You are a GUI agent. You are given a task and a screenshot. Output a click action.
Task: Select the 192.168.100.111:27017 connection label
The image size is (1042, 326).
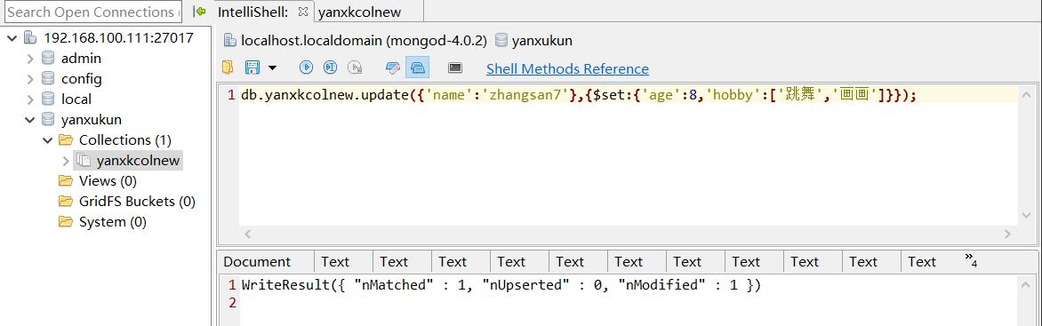coord(118,38)
